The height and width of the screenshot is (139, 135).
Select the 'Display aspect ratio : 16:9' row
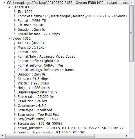[x=37, y=92]
